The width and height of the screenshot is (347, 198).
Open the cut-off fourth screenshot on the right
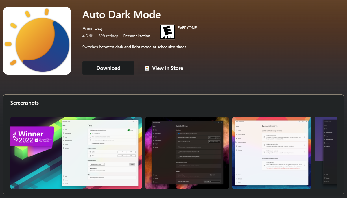tap(326, 153)
